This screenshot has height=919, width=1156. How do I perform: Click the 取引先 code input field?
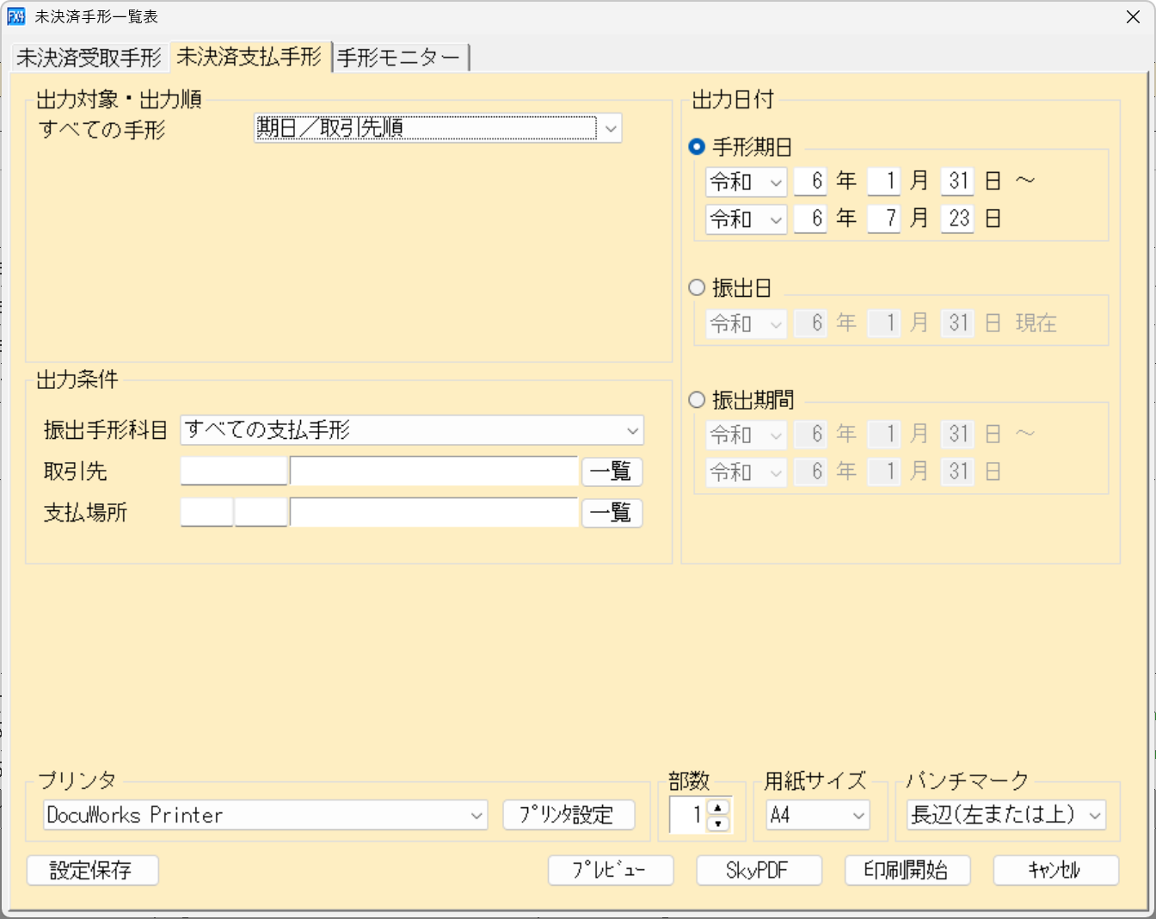click(x=233, y=472)
